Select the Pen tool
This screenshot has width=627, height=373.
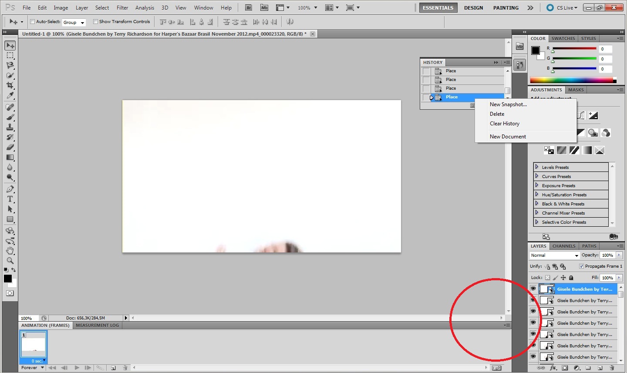pos(10,189)
